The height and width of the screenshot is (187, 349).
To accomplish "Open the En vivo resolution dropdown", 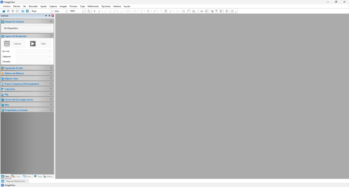I will pos(34,51).
